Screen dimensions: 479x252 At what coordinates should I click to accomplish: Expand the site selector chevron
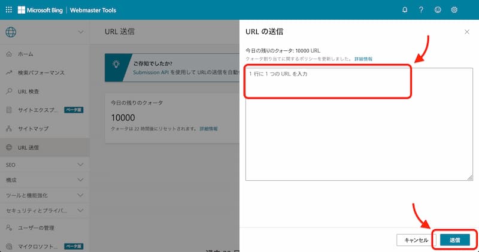click(x=81, y=32)
